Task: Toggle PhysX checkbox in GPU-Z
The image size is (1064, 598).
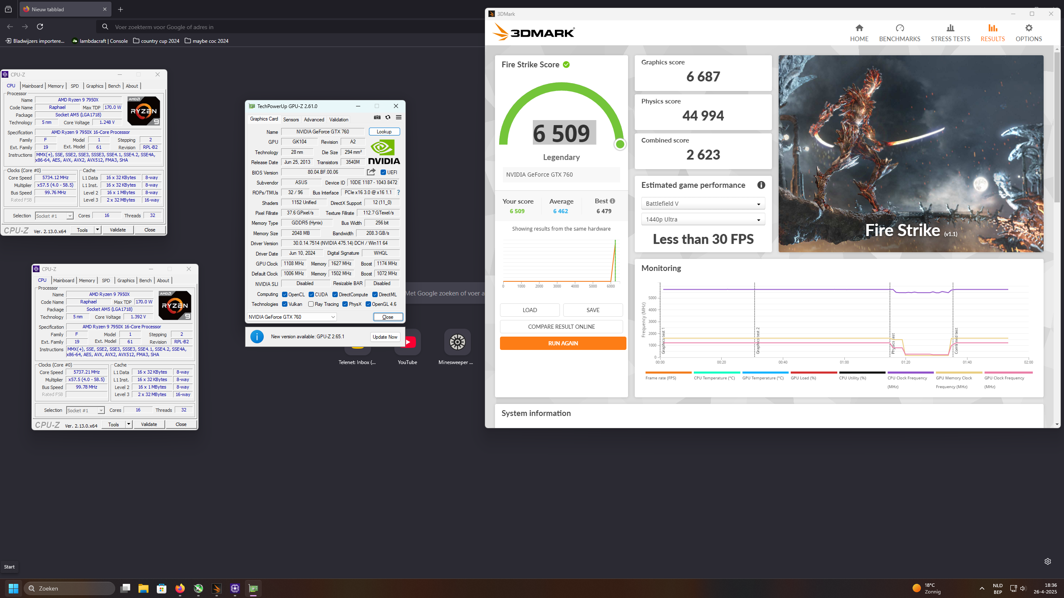Action: (x=345, y=304)
